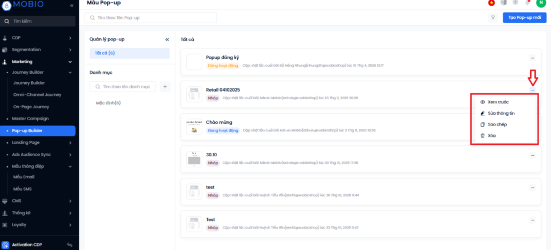Expand the Loyalty sidebar section
Screen dimensions: 551x250
pyautogui.click(x=70, y=225)
